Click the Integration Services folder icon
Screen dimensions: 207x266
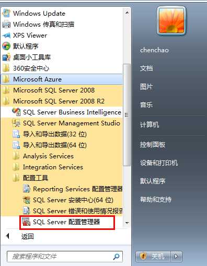point(16,167)
